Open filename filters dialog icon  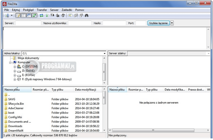pyautogui.click(x=70, y=16)
